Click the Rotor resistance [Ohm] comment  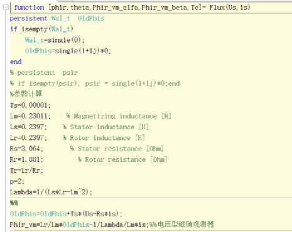(x=122, y=159)
